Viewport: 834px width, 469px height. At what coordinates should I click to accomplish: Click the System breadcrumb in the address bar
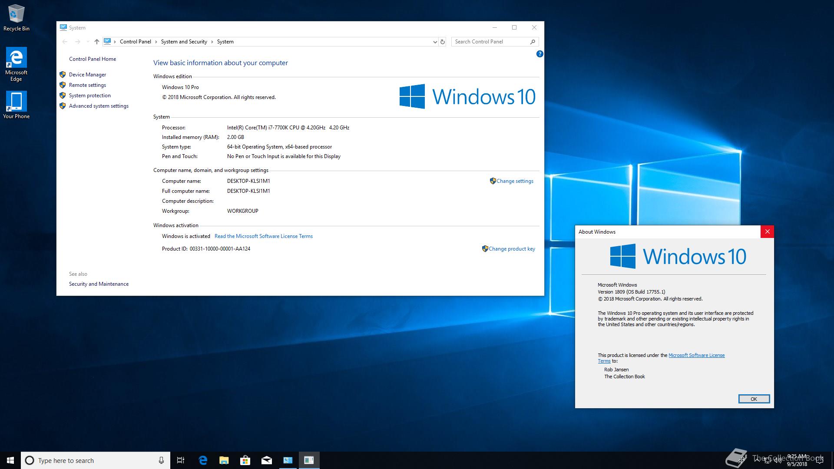pyautogui.click(x=225, y=42)
